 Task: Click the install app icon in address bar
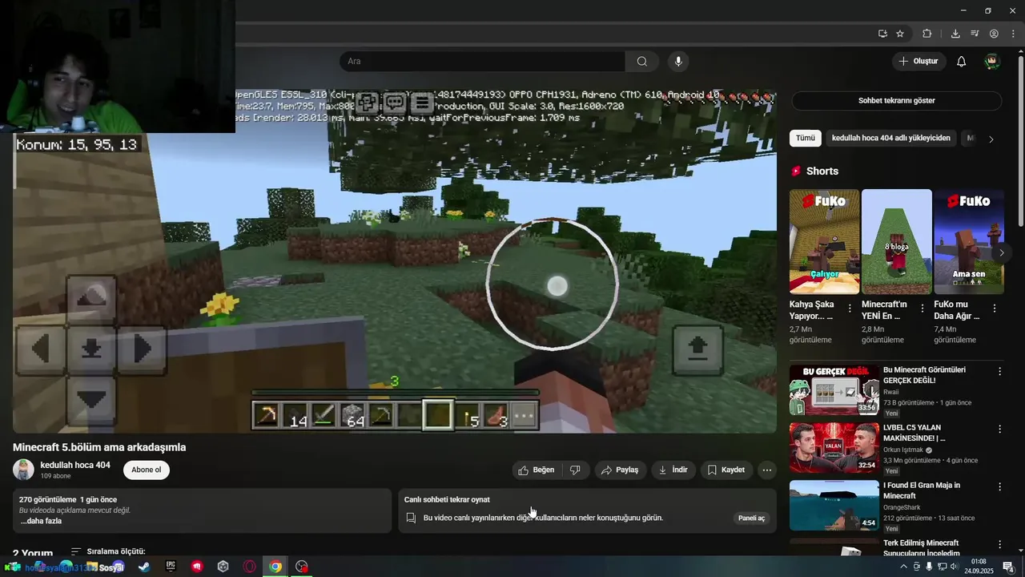tap(882, 34)
